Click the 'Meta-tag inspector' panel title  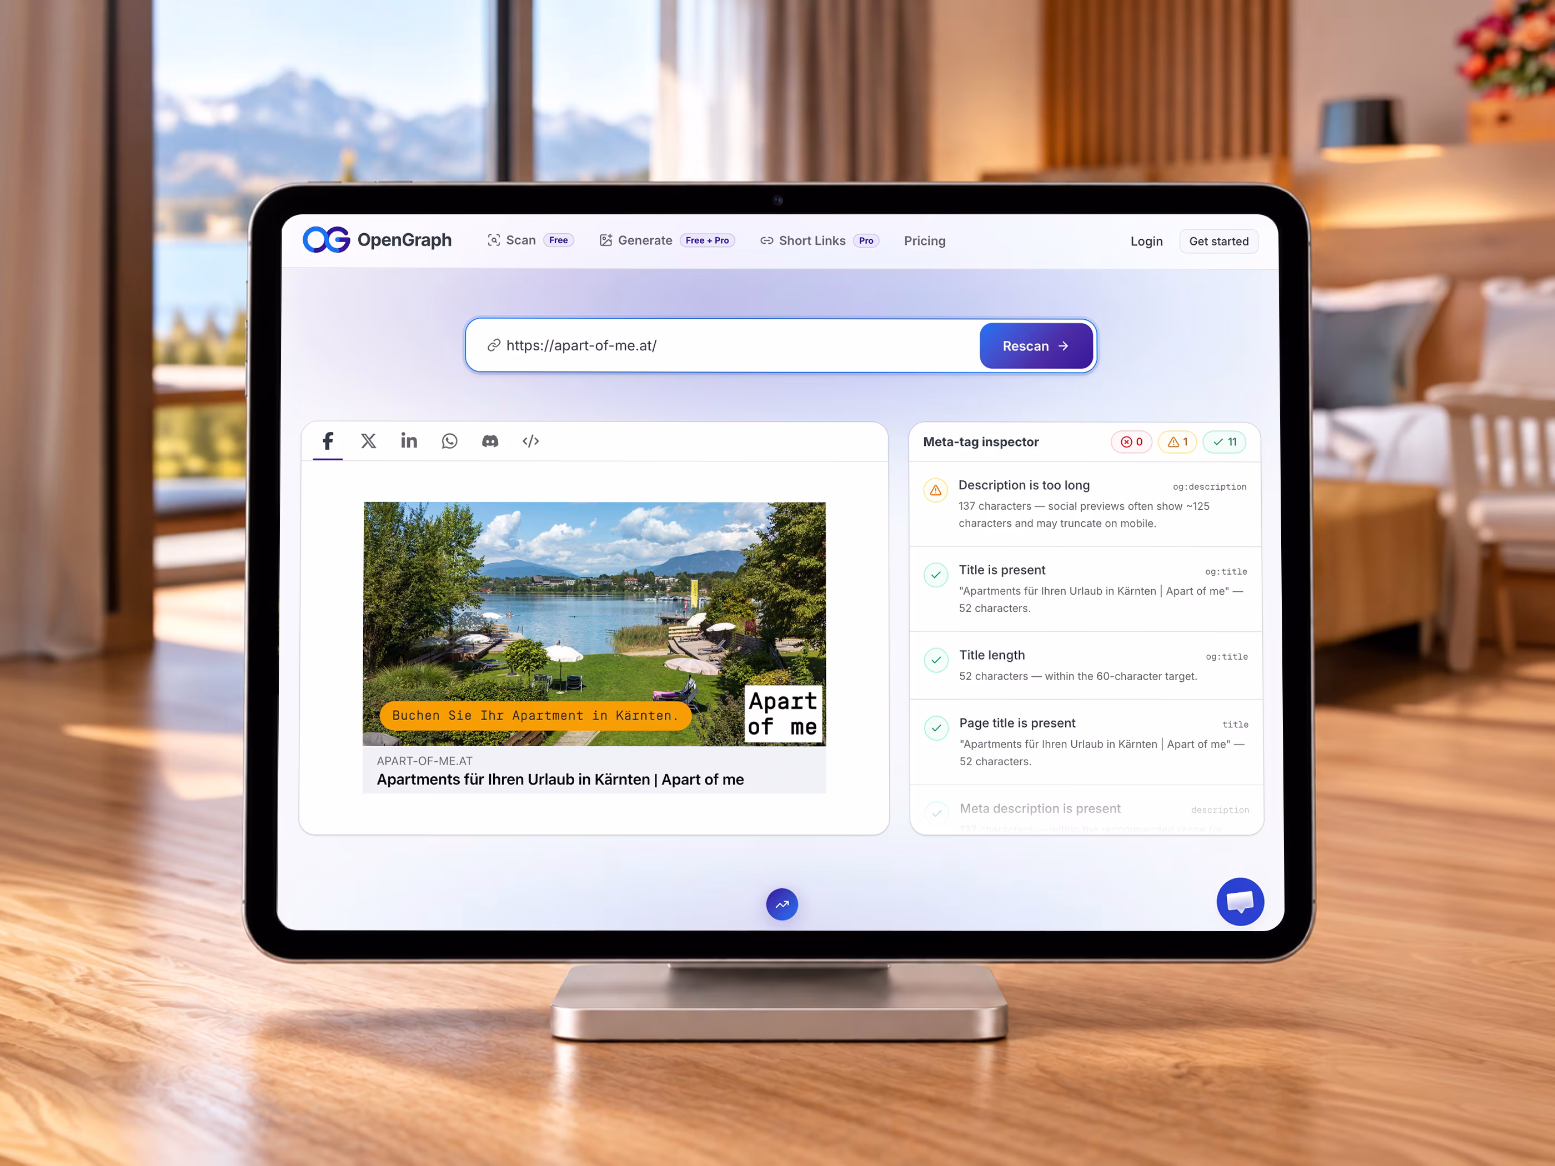point(981,442)
